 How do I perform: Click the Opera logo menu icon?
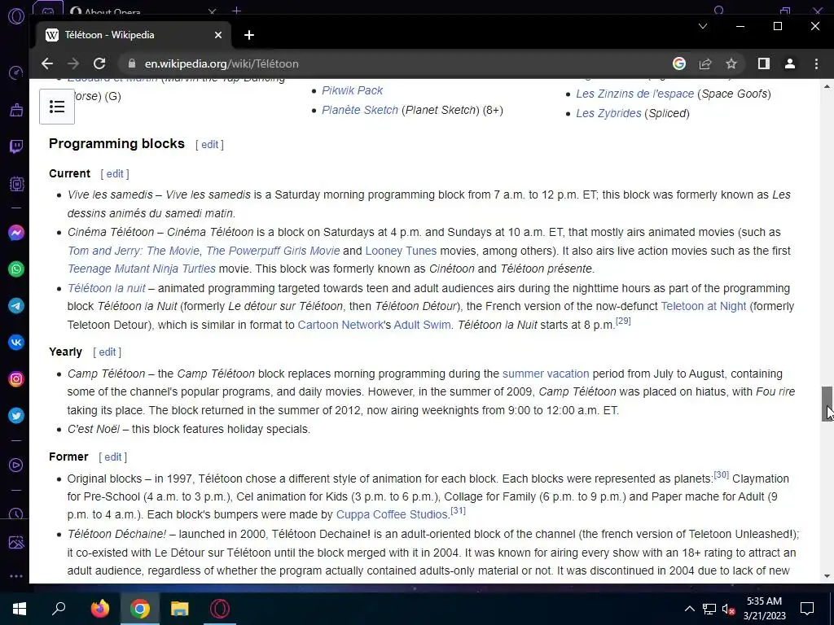(x=16, y=16)
